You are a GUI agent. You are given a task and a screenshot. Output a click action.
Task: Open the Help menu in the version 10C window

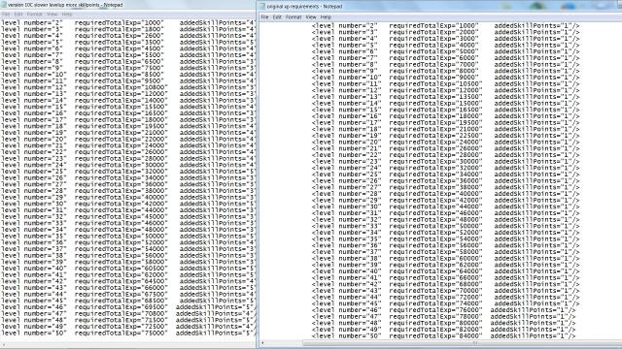point(67,14)
